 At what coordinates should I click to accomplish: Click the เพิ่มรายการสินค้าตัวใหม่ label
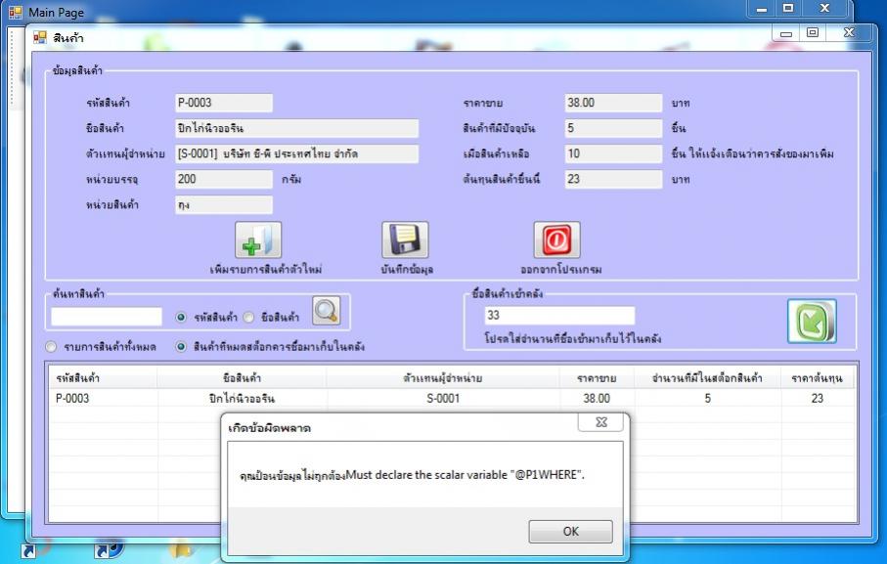tap(266, 270)
